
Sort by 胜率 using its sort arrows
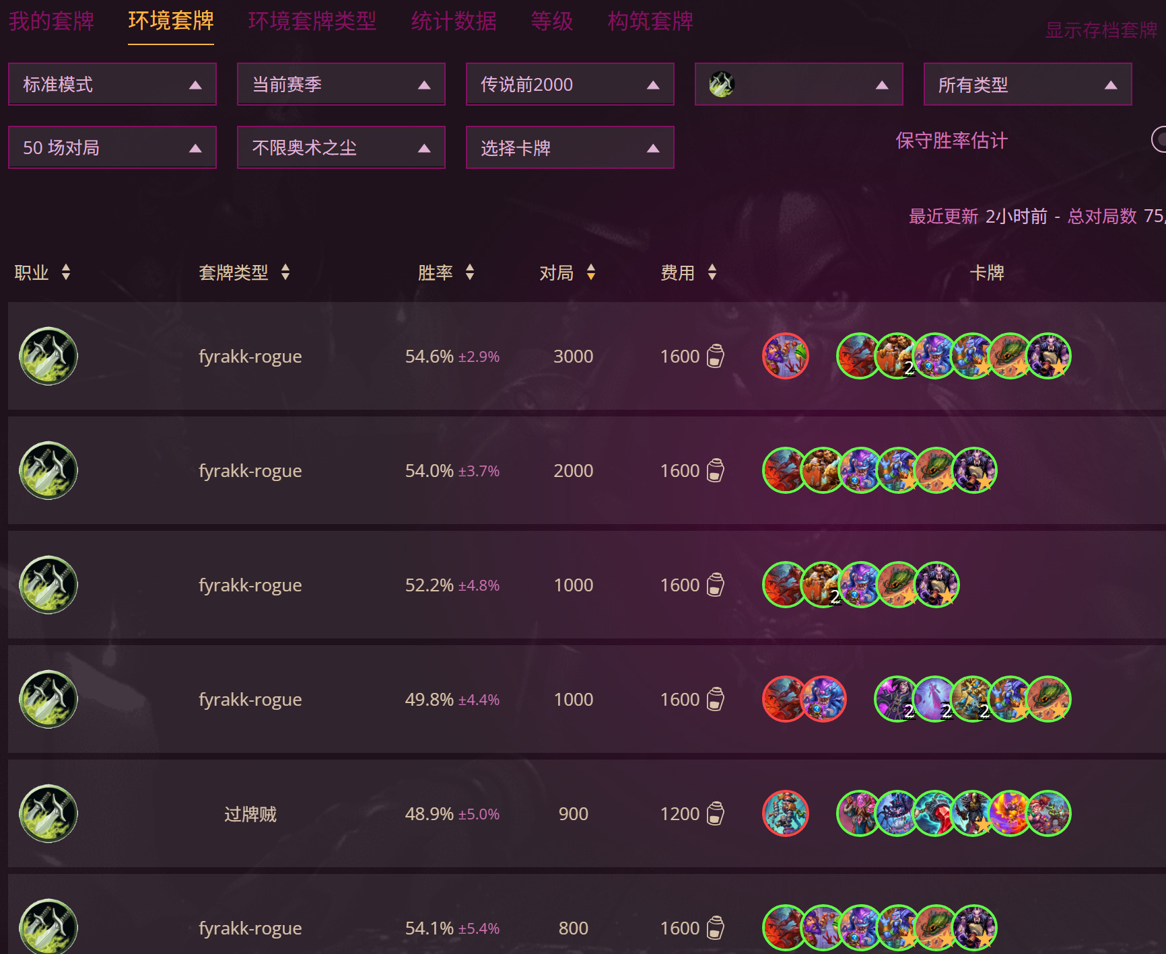tap(470, 272)
